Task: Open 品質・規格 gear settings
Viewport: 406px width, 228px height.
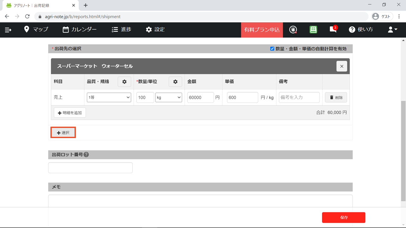Action: pos(124,82)
